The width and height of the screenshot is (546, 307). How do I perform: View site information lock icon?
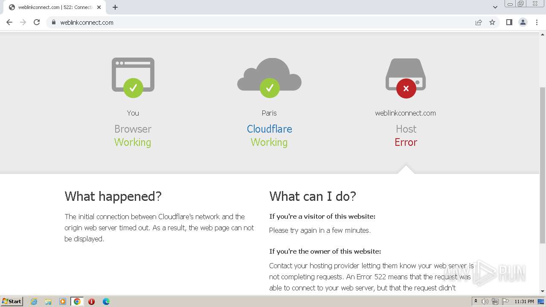pyautogui.click(x=54, y=22)
